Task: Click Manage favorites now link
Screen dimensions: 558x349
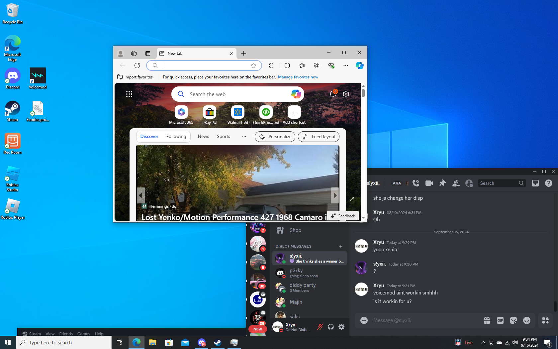Action: (x=298, y=77)
